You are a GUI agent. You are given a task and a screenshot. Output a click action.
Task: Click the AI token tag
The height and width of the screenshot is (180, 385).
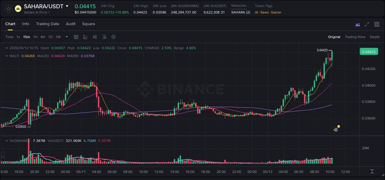click(257, 12)
